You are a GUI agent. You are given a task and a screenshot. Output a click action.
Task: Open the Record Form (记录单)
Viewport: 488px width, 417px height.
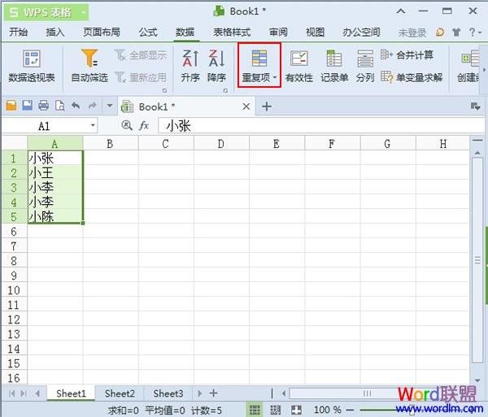[334, 66]
